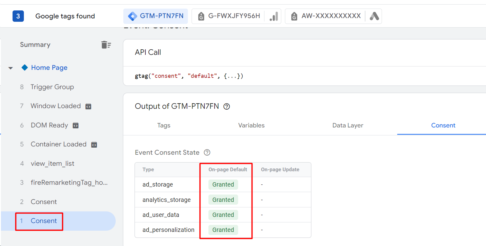
Task: Select the Trigger Group event
Action: click(52, 87)
